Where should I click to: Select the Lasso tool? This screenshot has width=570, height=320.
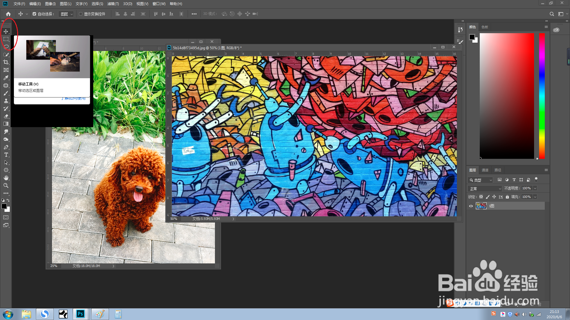click(x=6, y=47)
